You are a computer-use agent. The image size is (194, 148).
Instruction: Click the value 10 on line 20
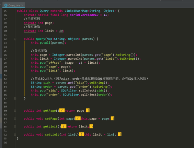(61, 31)
